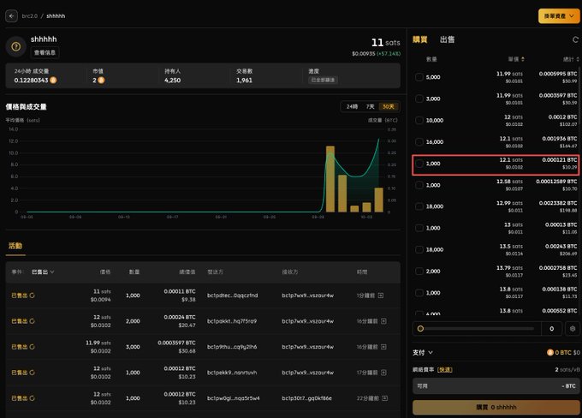Click the 查看信息 view info button
This screenshot has width=582, height=418.
point(45,52)
